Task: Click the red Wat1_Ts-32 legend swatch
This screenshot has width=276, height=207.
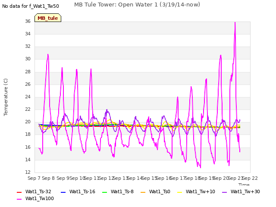Action: tap(19, 192)
